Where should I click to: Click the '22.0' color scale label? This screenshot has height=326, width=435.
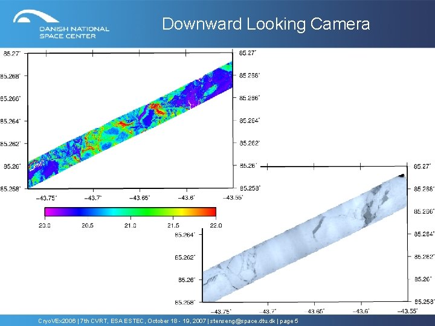tap(216, 226)
